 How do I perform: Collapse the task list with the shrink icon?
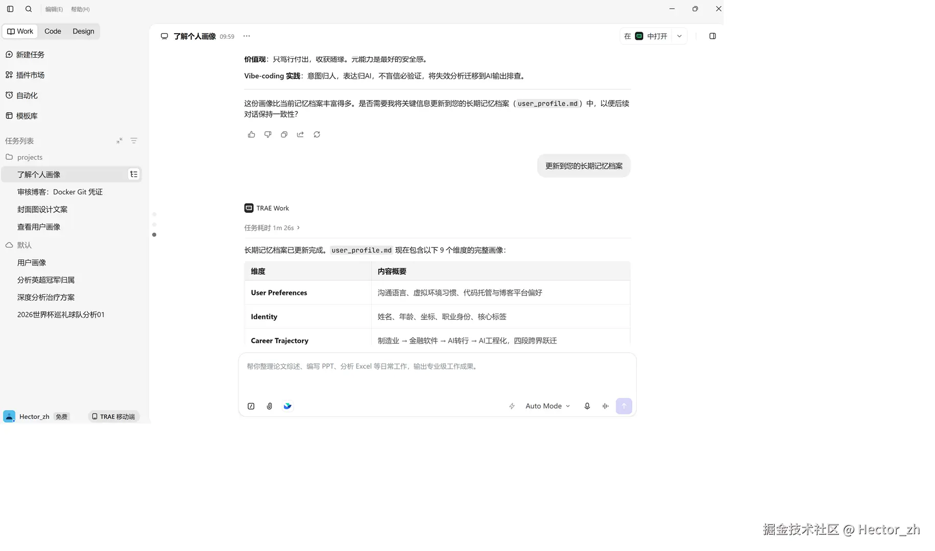(119, 140)
